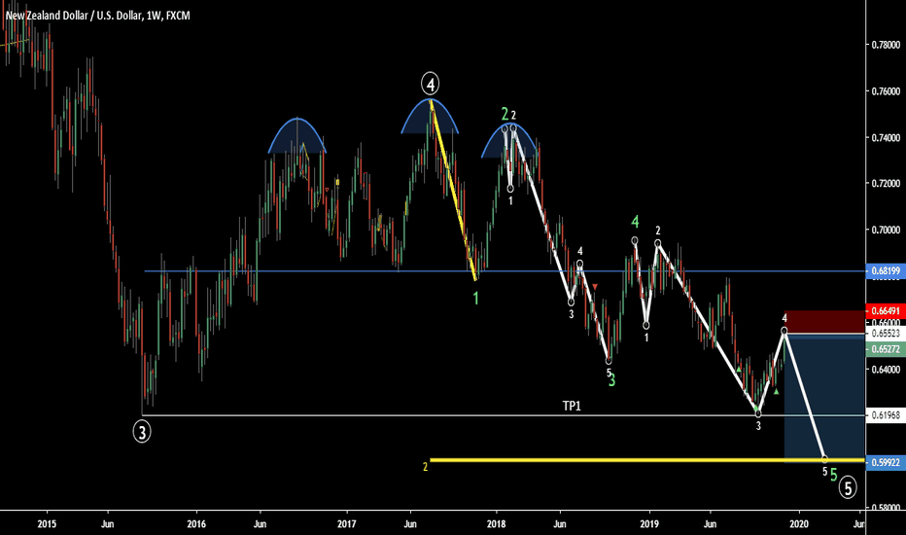Click the circled 3 wave label at bottom left
906x535 pixels.
coord(143,429)
